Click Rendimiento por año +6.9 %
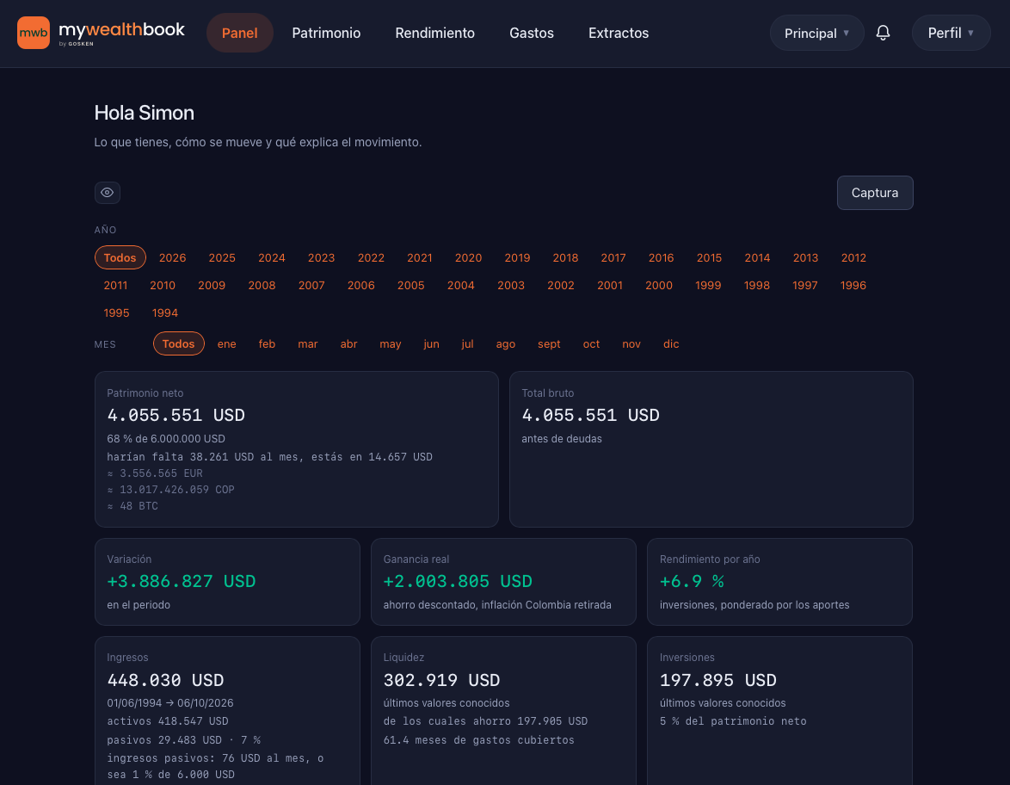 click(x=692, y=581)
